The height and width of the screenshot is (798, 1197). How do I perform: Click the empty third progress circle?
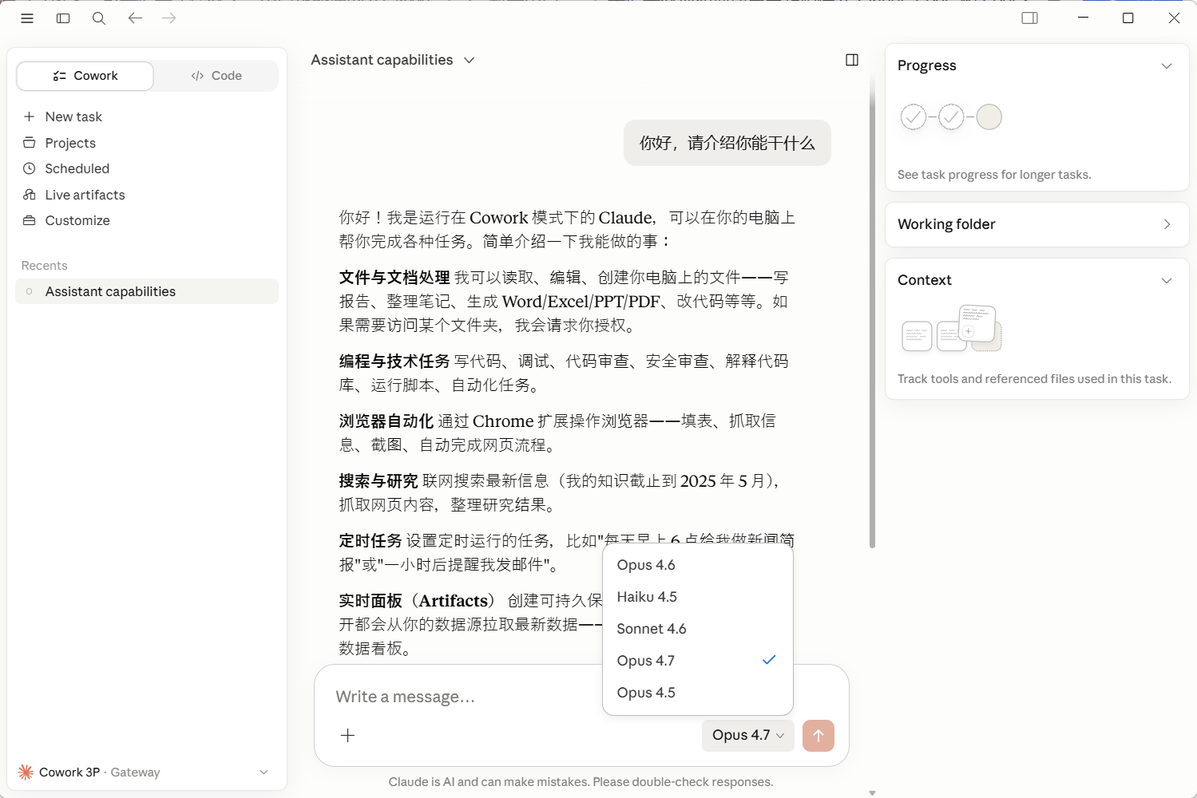(x=989, y=117)
